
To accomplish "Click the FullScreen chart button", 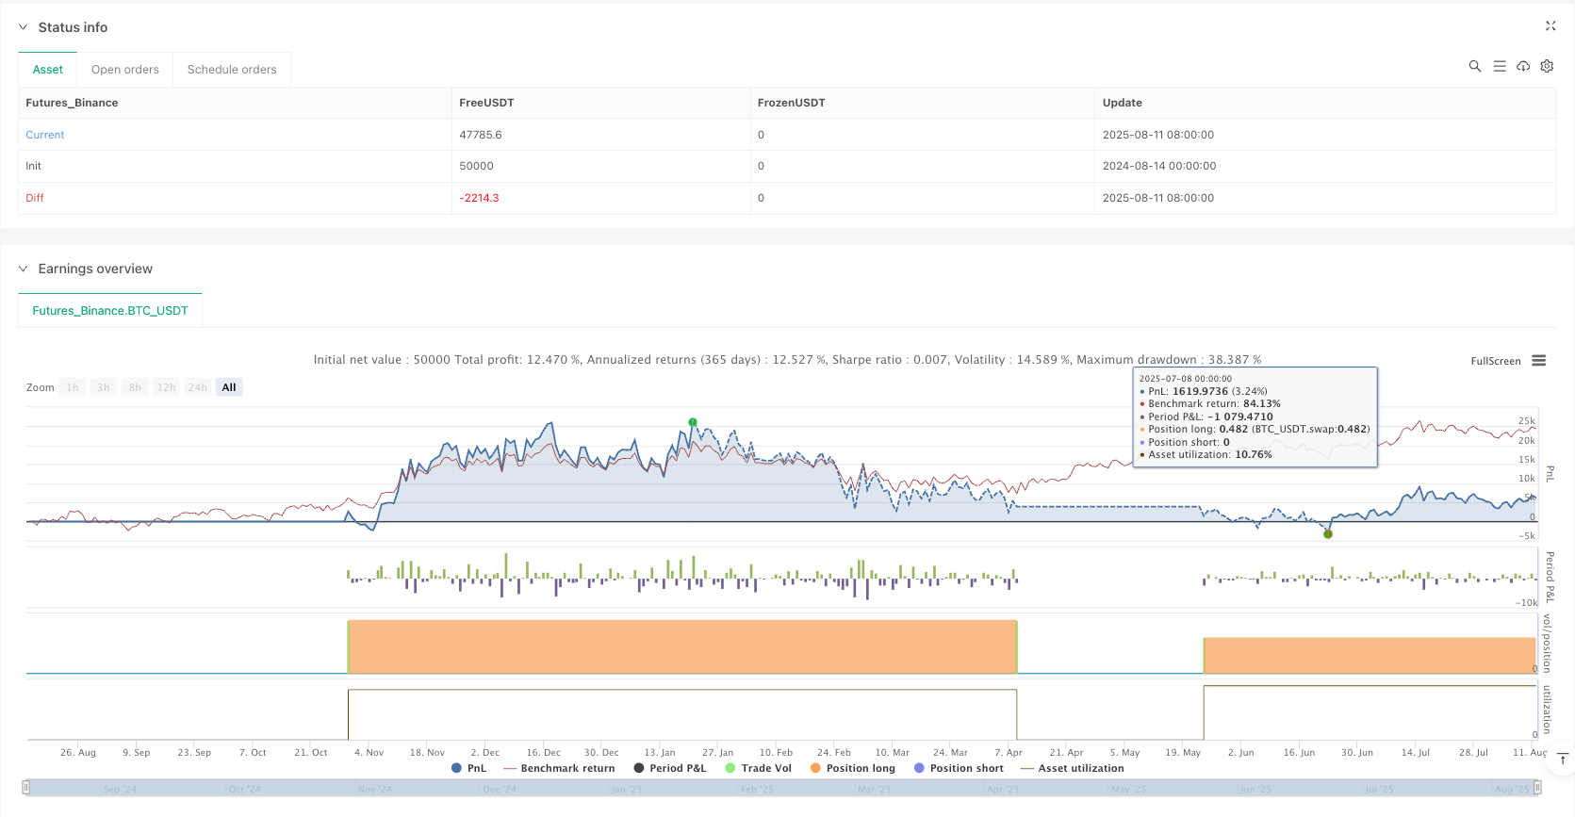I will point(1495,361).
